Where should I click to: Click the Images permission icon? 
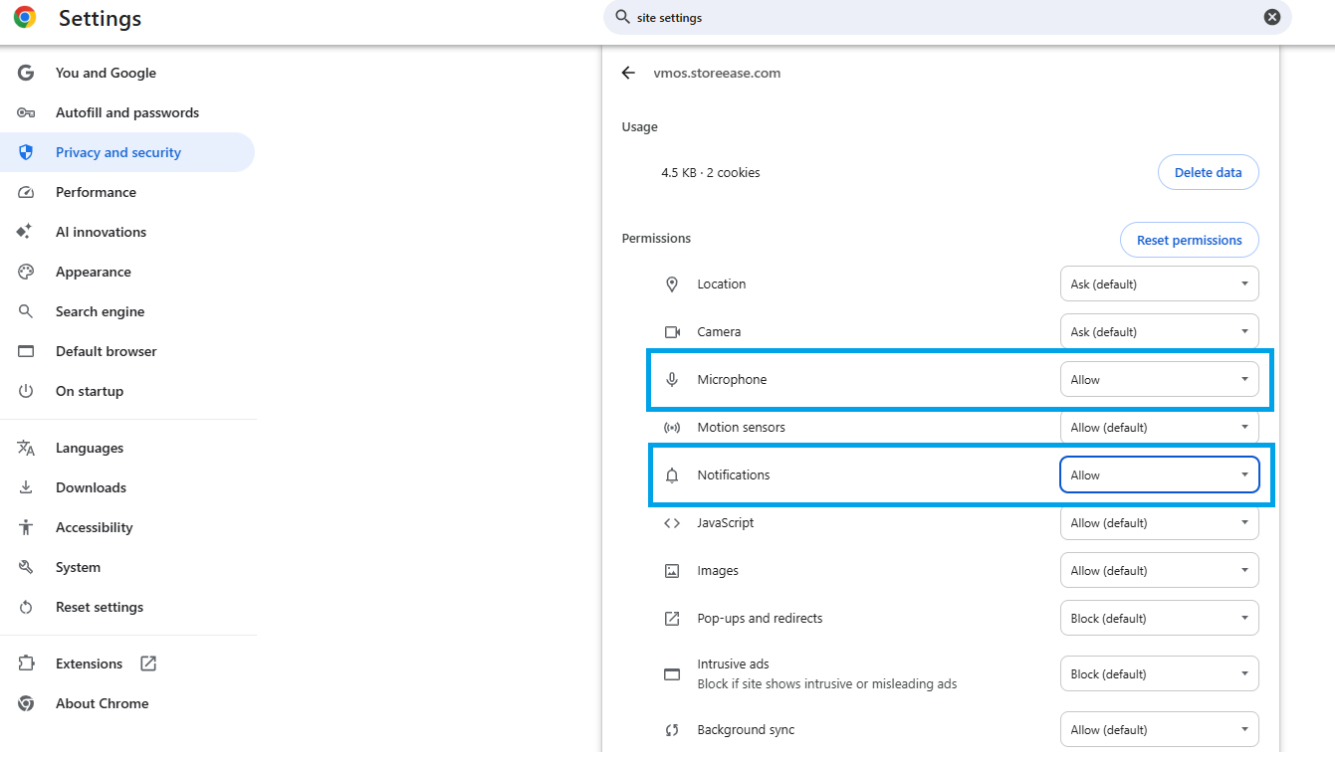point(672,570)
